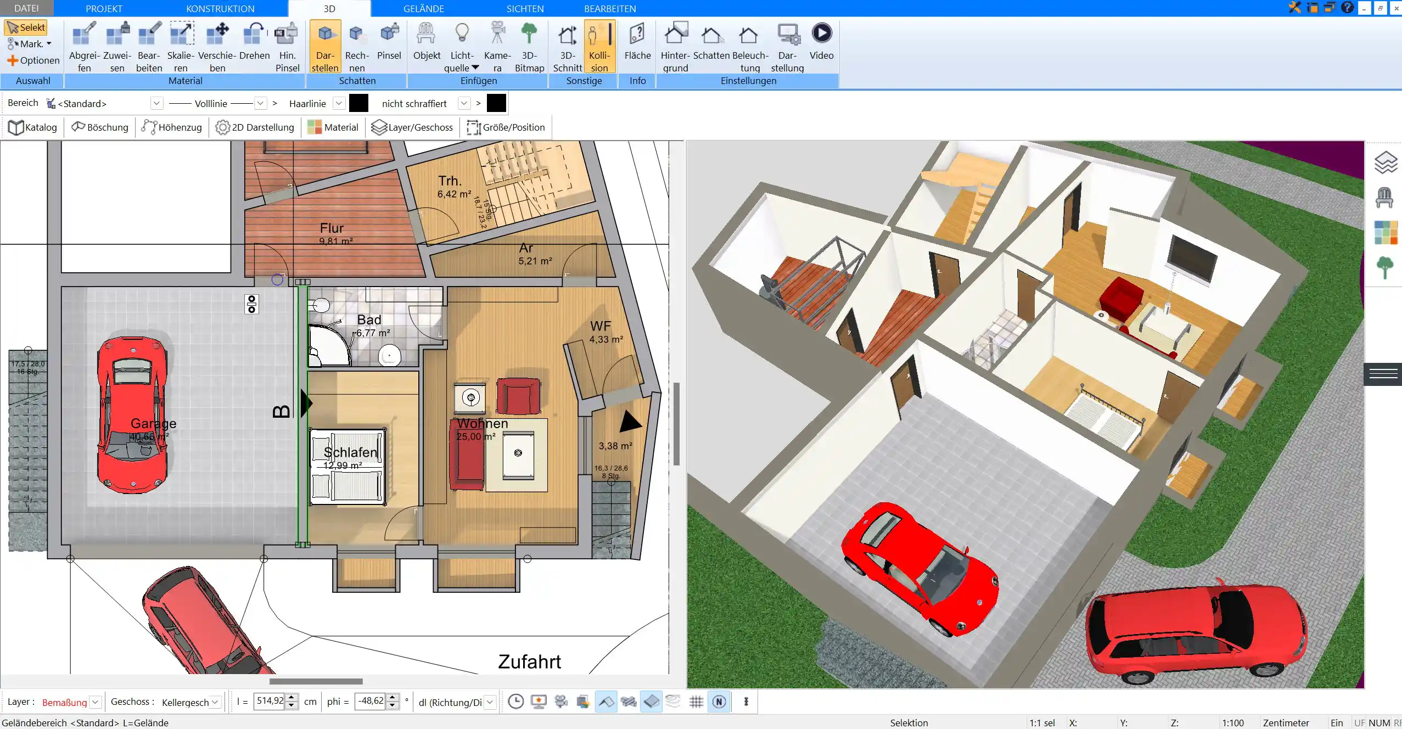Open Beleuchtung settings
This screenshot has width=1402, height=729.
pyautogui.click(x=750, y=47)
